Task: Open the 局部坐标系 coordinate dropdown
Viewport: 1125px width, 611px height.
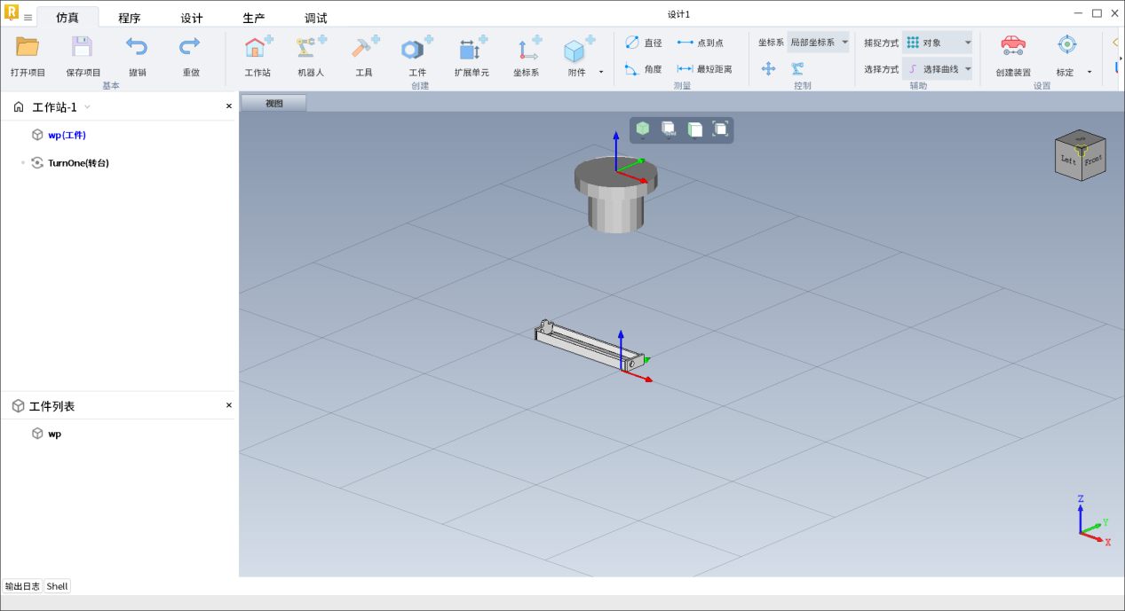Action: [x=818, y=43]
